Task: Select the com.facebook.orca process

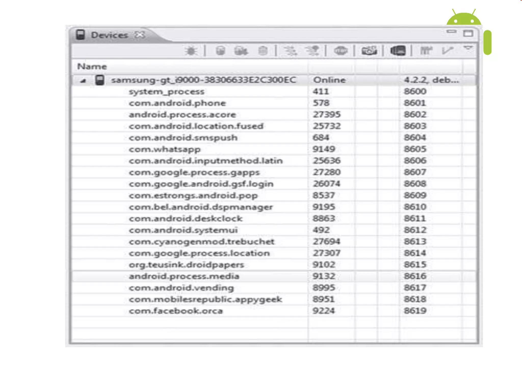Action: coord(176,311)
